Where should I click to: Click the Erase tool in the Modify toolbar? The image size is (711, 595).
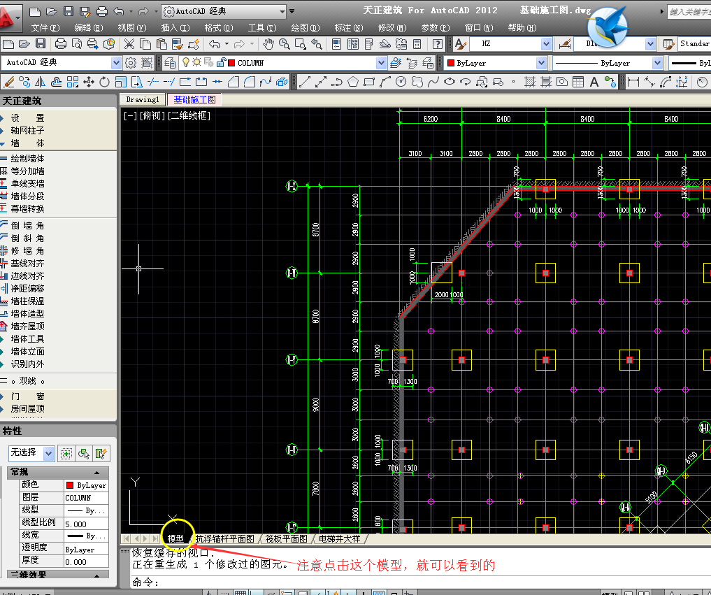pyautogui.click(x=8, y=82)
